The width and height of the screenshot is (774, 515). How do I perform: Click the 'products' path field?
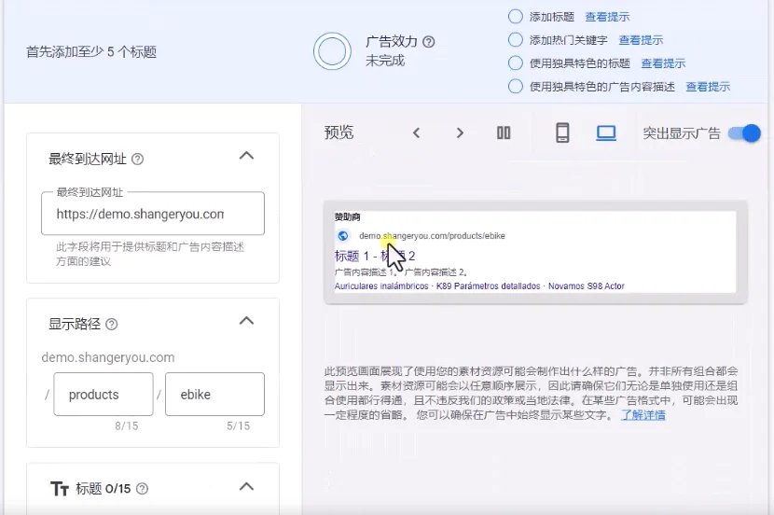(x=104, y=395)
